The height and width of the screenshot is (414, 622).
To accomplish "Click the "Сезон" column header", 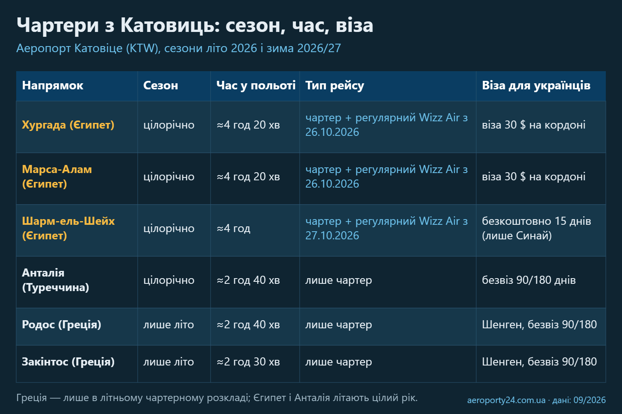I will pyautogui.click(x=161, y=85).
